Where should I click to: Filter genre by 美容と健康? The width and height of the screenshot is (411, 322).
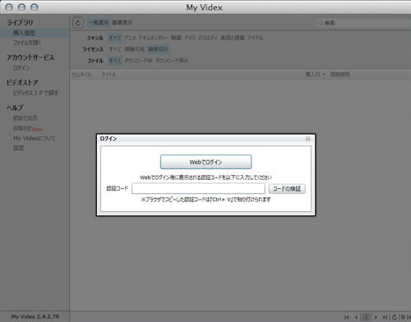[x=233, y=38]
